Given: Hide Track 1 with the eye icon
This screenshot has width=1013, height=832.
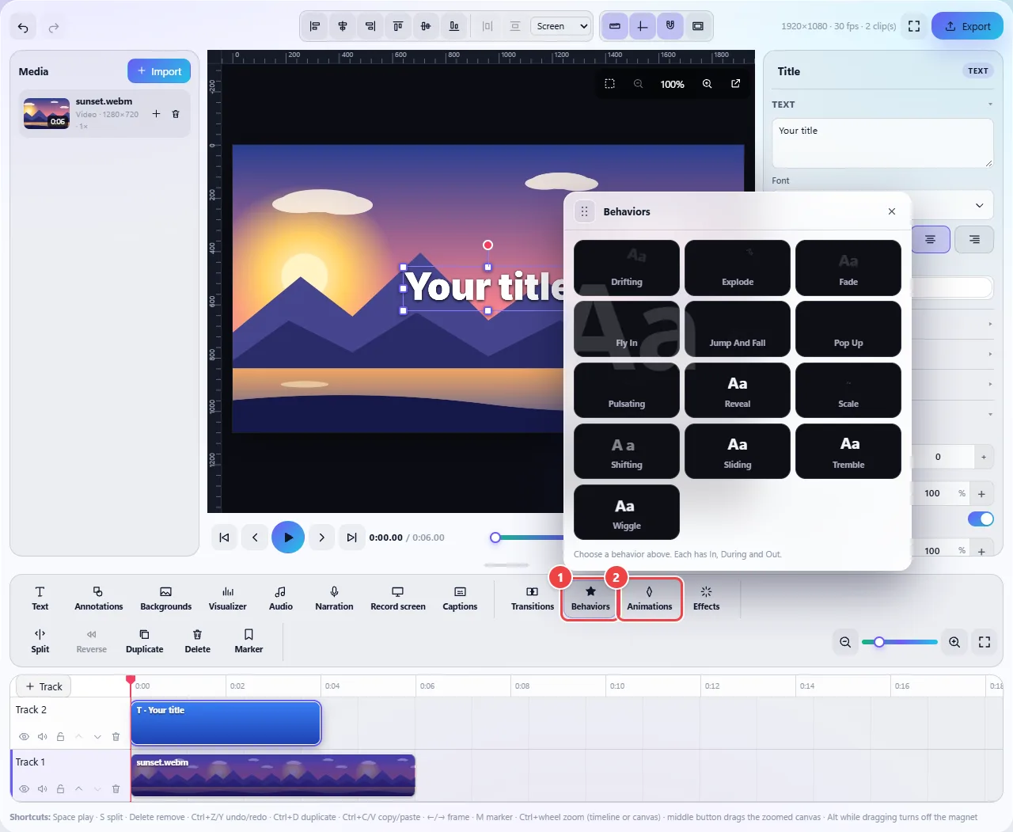Looking at the screenshot, I should (24, 789).
